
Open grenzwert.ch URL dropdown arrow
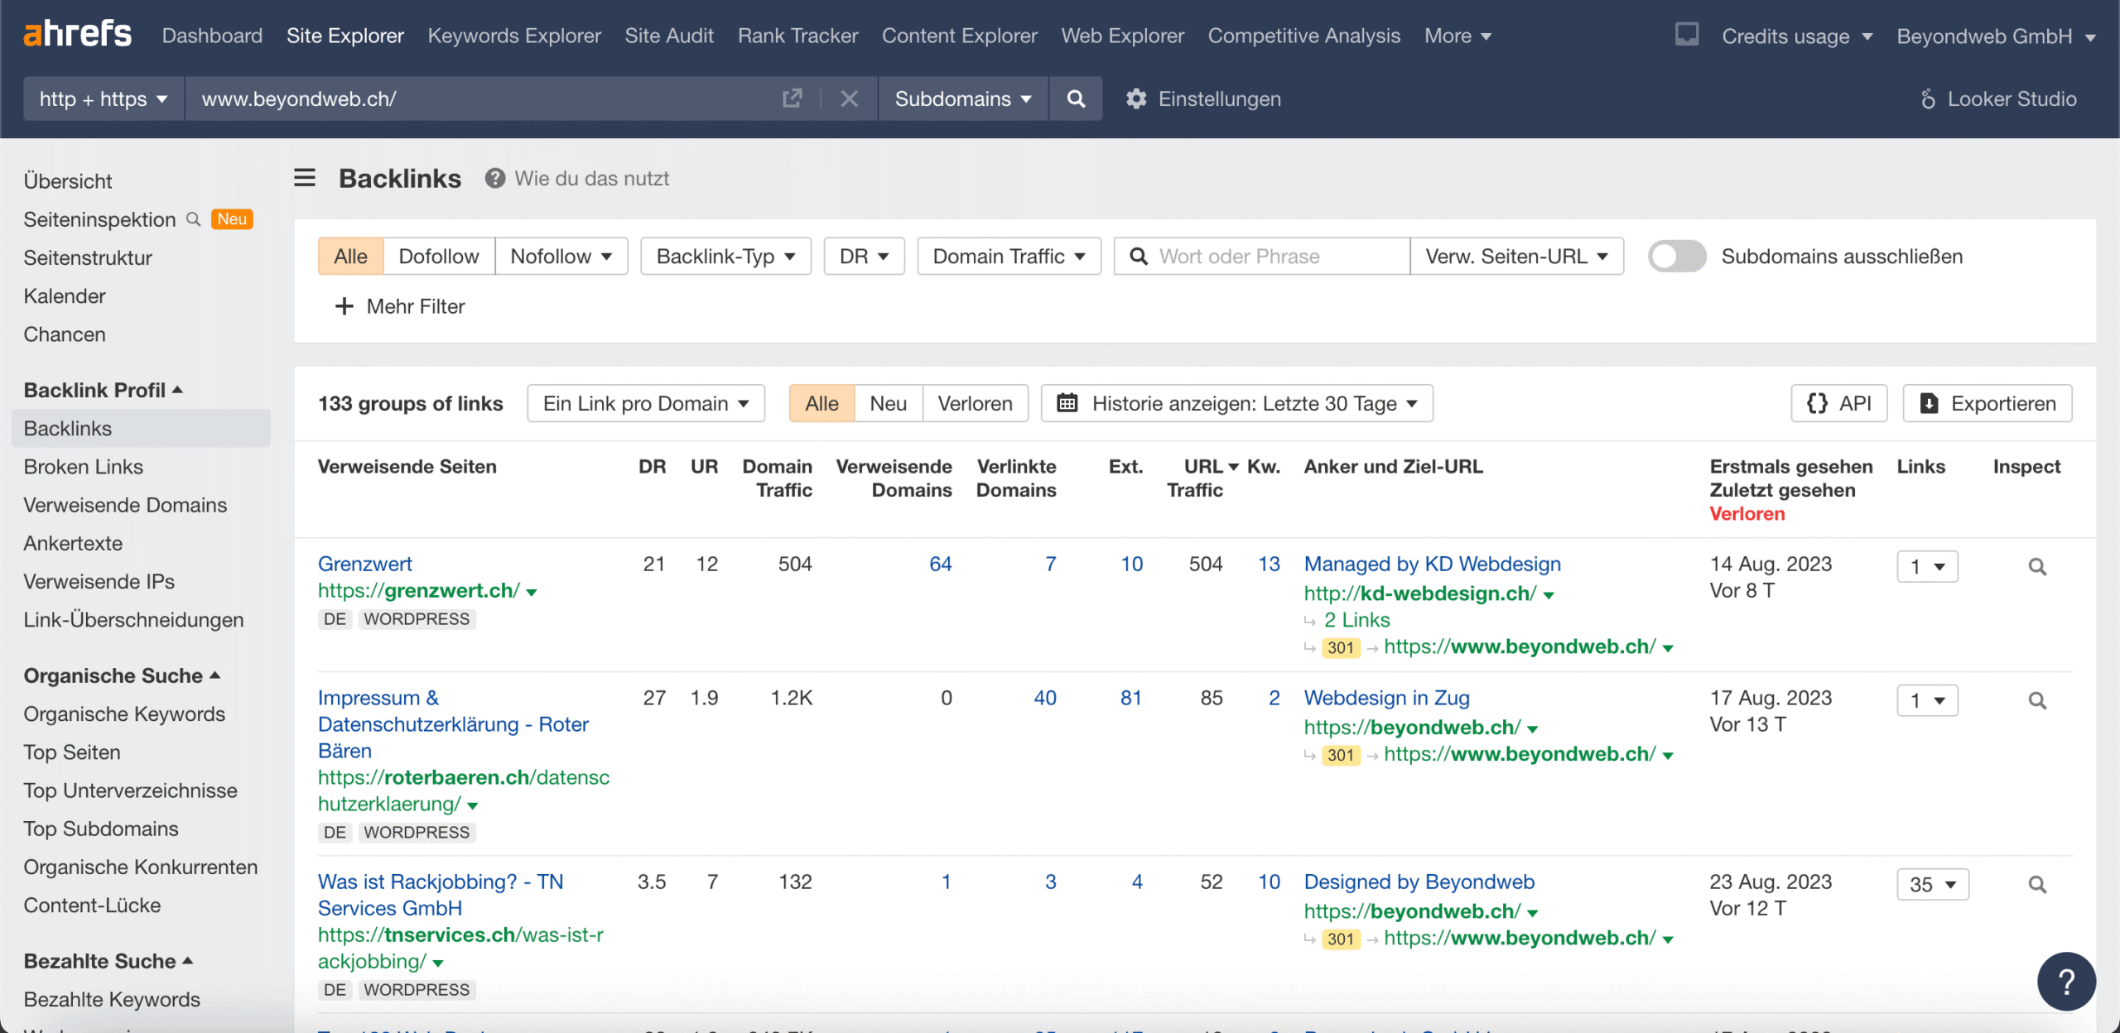point(532,593)
